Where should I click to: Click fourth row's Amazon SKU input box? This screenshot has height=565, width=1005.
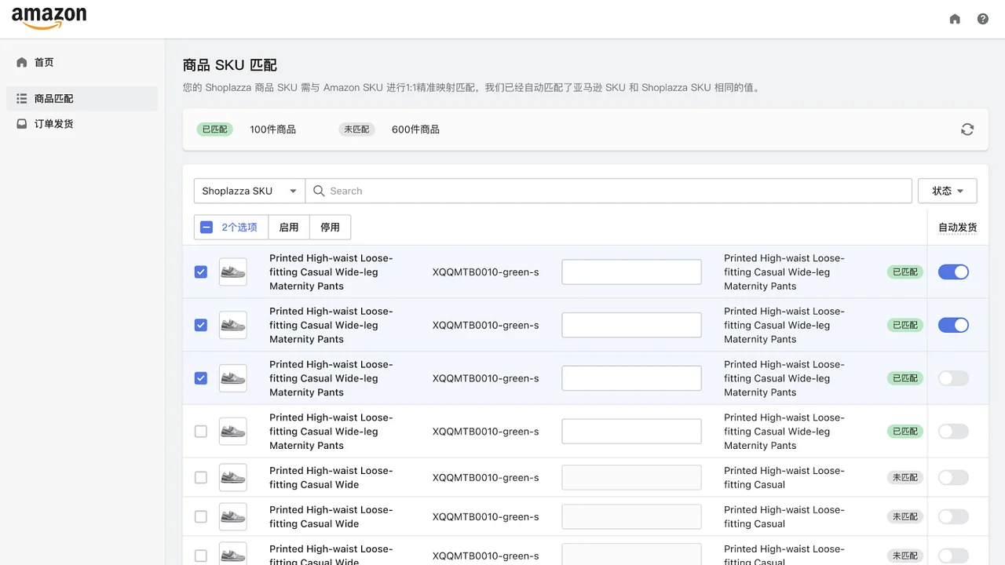tap(631, 432)
